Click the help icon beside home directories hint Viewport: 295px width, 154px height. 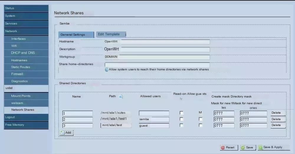[106, 70]
